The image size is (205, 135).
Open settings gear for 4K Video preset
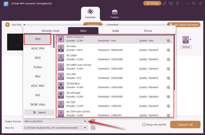(x=168, y=50)
